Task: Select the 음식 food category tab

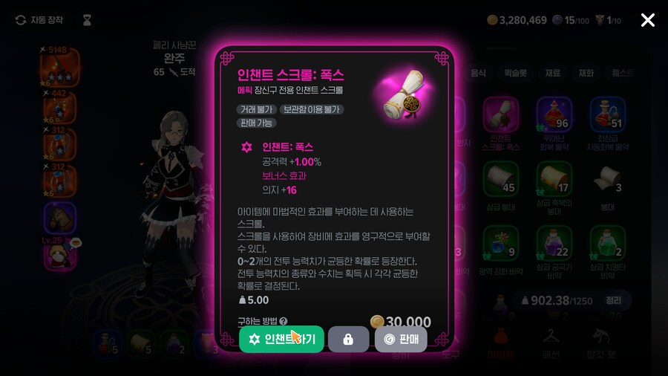Action: pyautogui.click(x=478, y=73)
